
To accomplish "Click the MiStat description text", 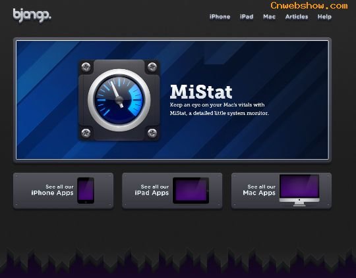I will point(220,109).
